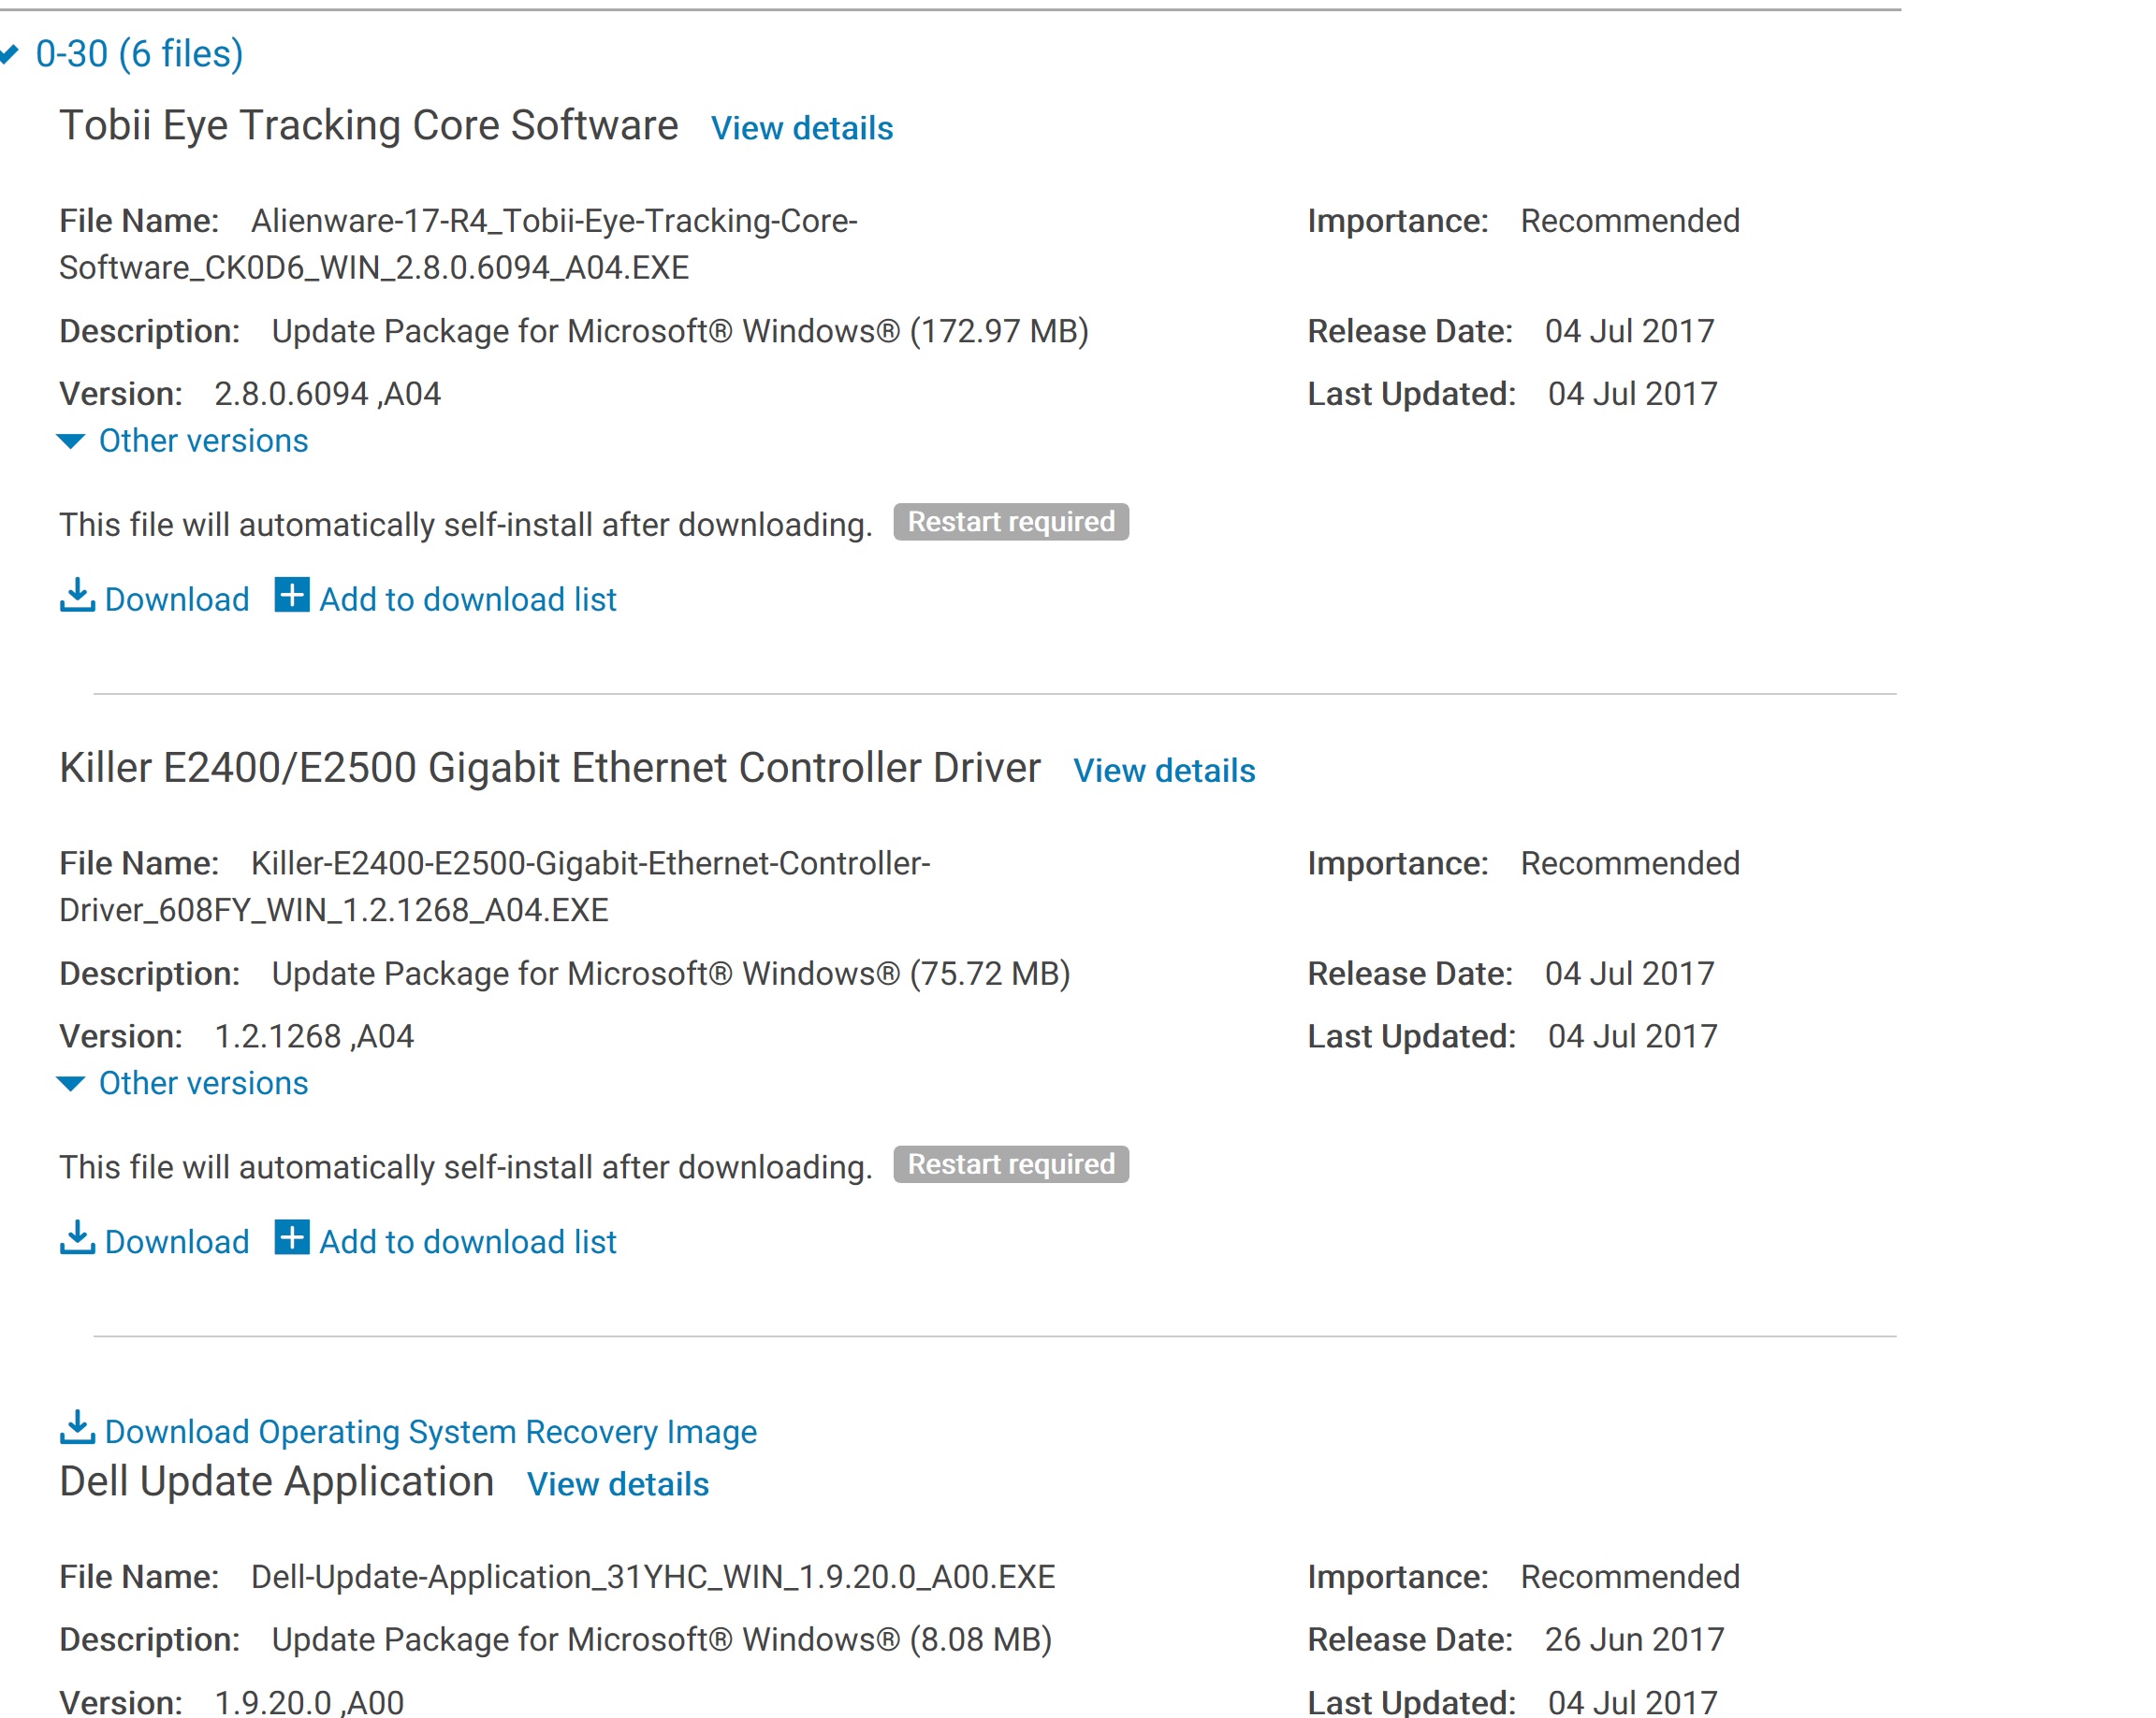2156x1718 pixels.
Task: Open View details for Tobii Eye Tracking
Action: click(x=802, y=128)
